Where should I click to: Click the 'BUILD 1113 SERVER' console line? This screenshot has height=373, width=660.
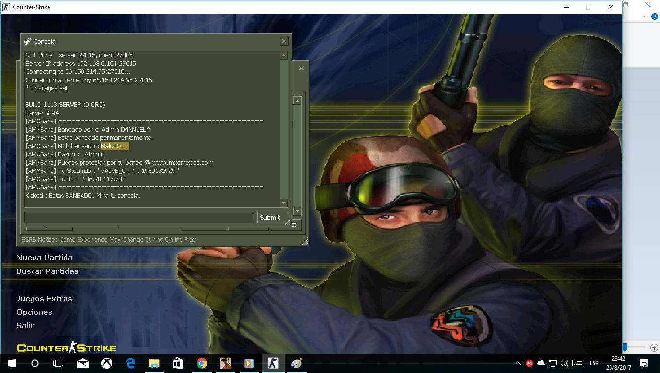pos(65,104)
